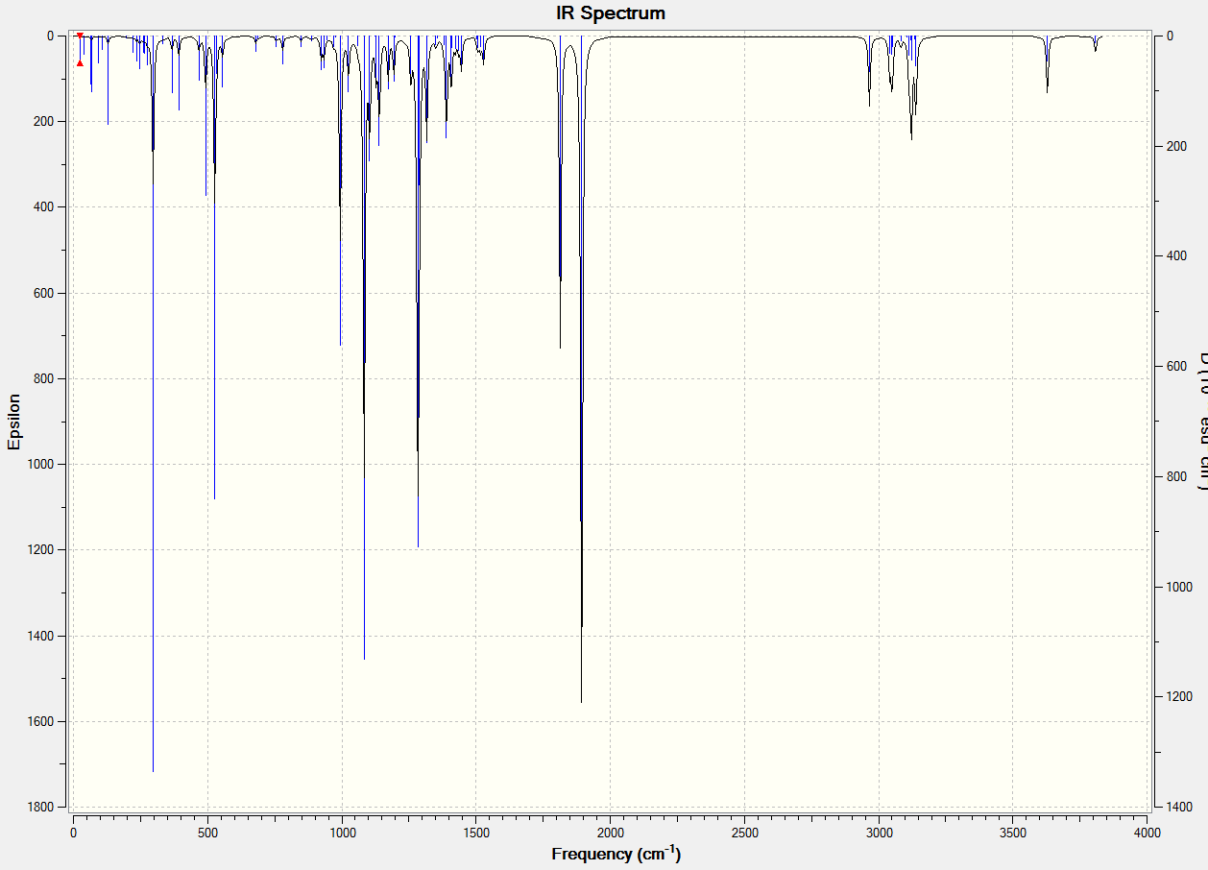Click left axis tick label 1000
The image size is (1208, 870).
(40, 464)
